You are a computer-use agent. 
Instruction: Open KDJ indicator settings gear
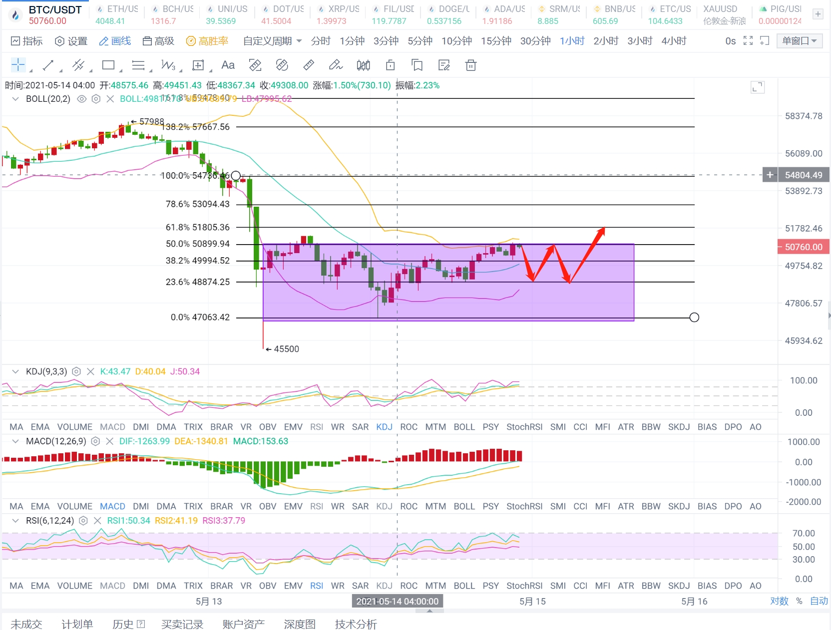[76, 371]
